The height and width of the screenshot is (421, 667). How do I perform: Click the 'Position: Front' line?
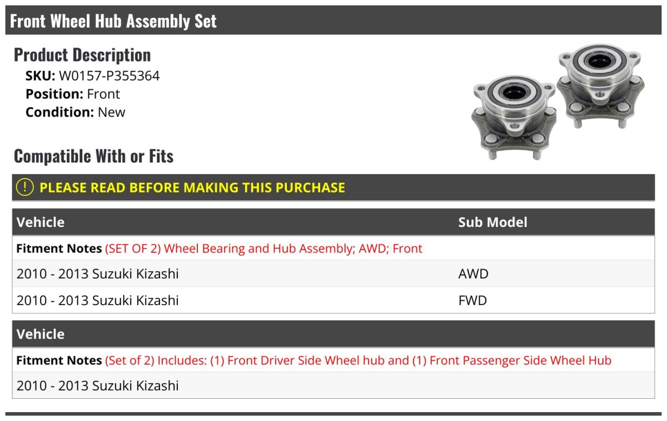[x=73, y=94]
